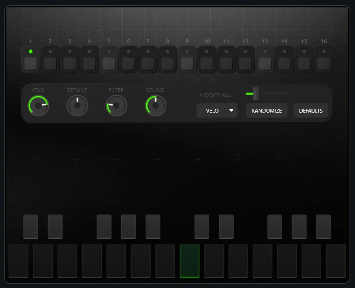Tap the rightmost pad in the bottom row

(x=336, y=261)
